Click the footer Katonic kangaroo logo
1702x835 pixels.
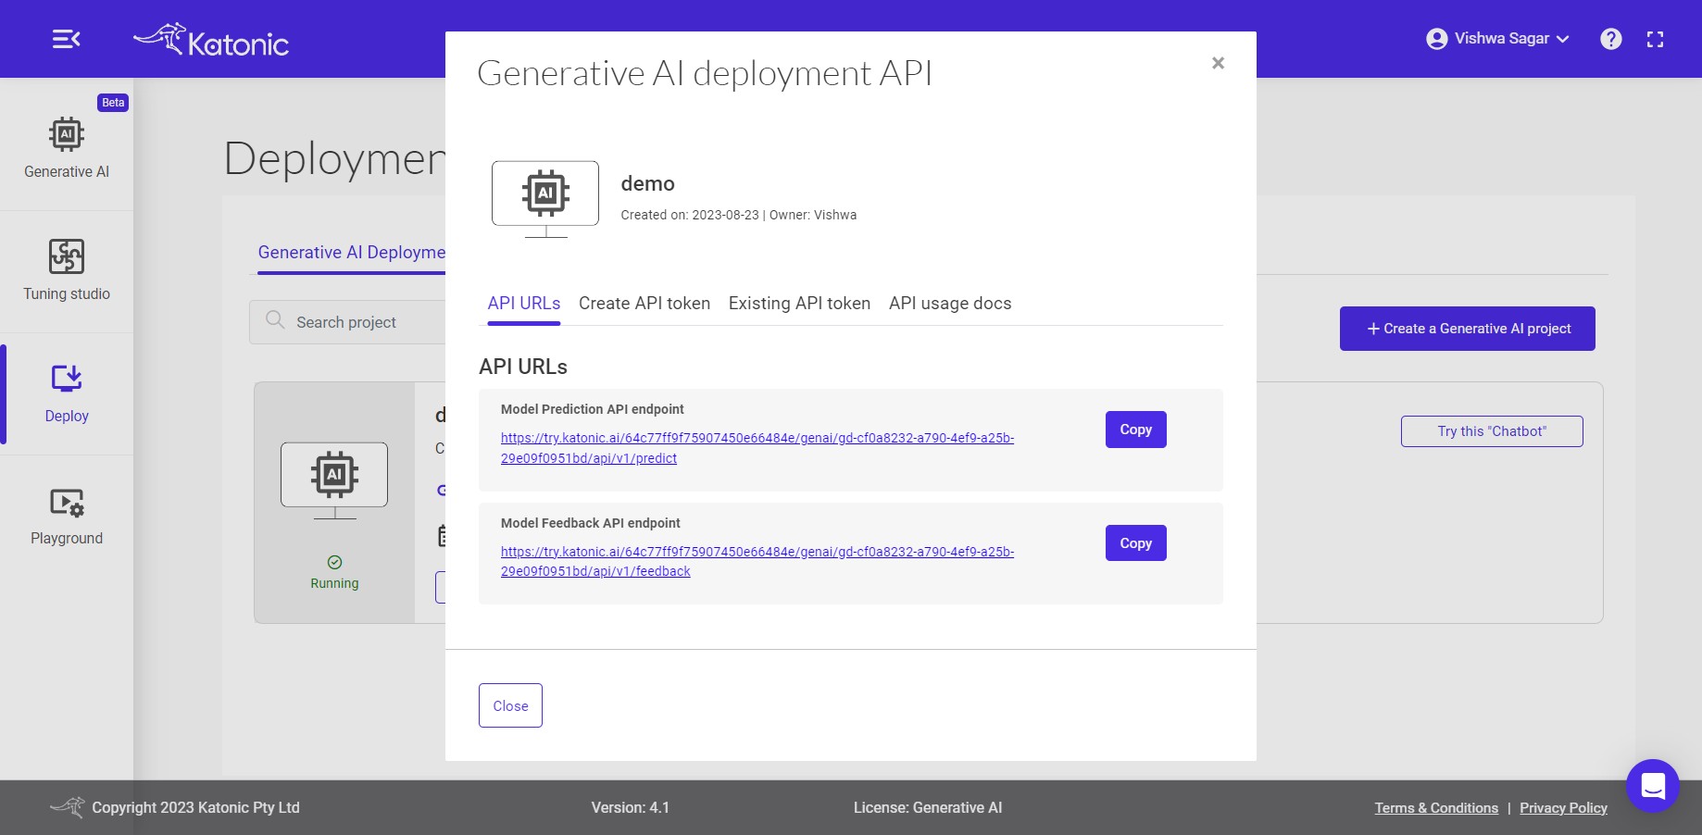[x=67, y=806]
